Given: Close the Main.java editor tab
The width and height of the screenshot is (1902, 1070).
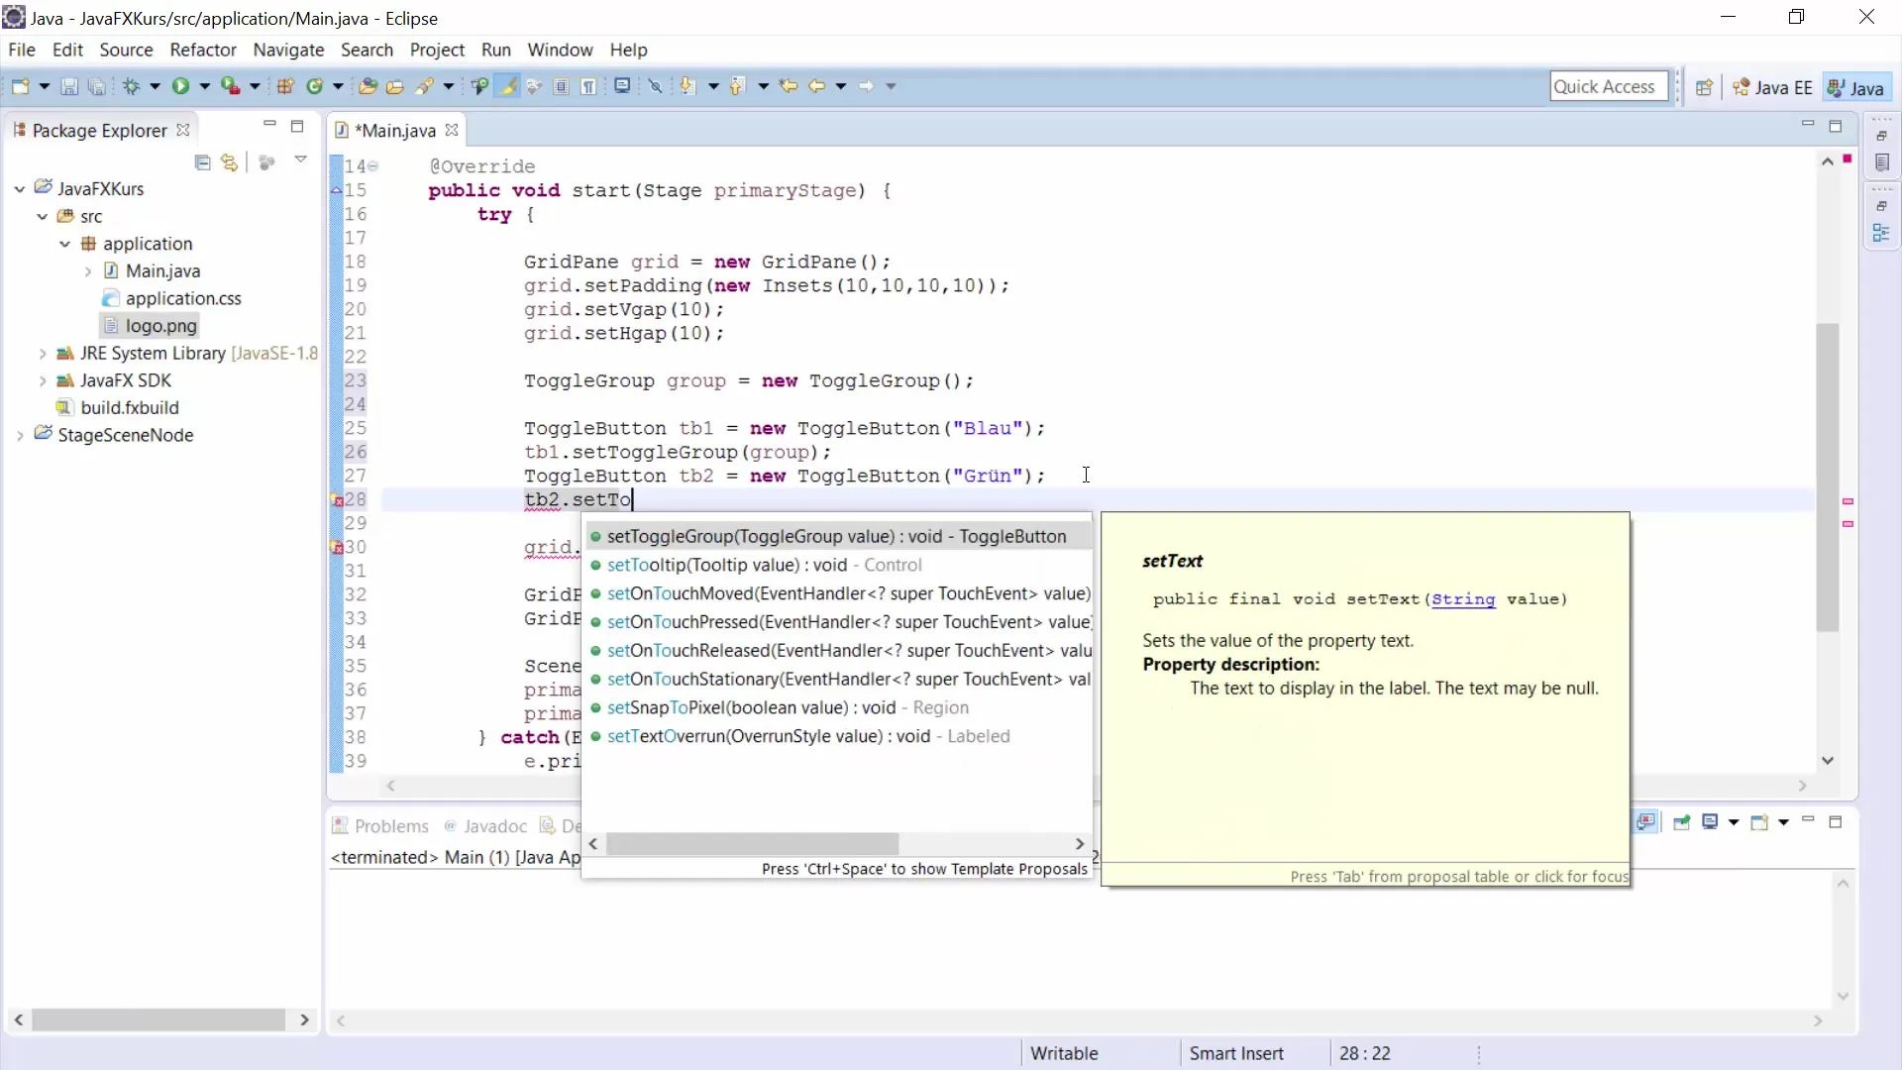Looking at the screenshot, I should coord(452,130).
